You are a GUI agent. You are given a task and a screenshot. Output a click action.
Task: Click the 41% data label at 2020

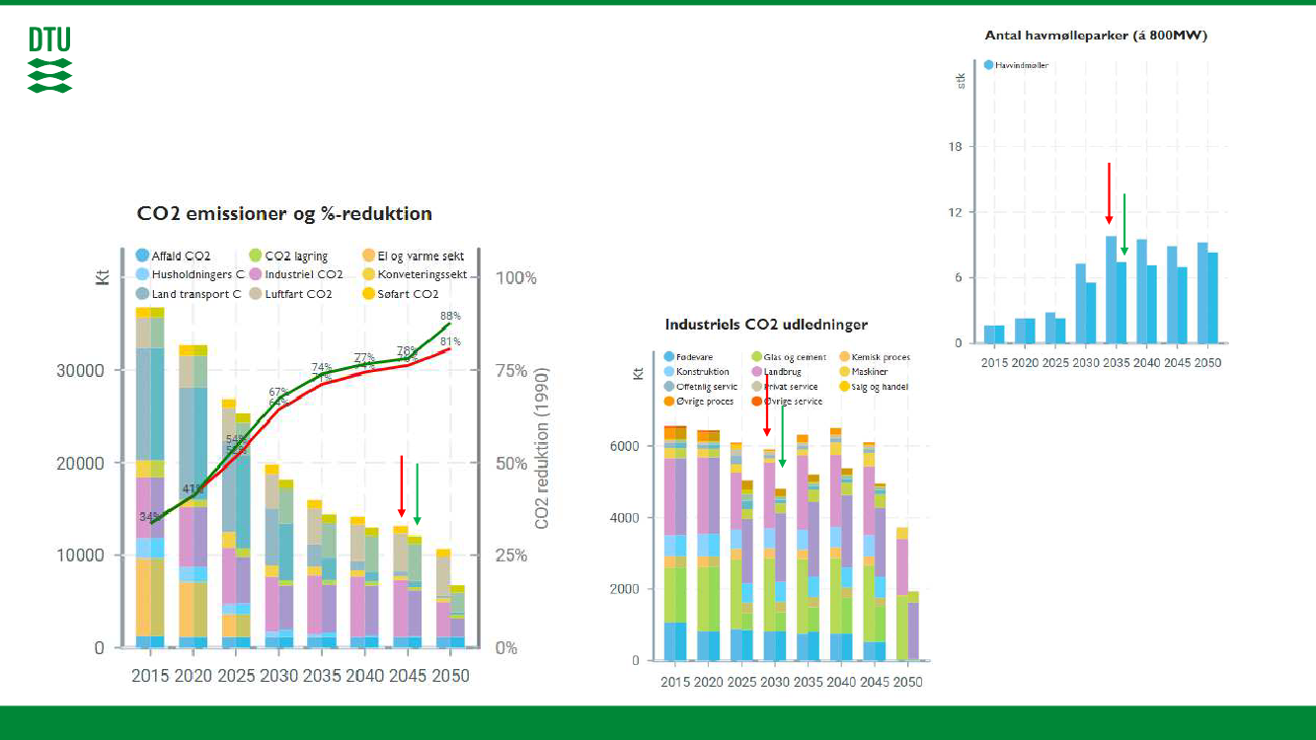click(193, 488)
